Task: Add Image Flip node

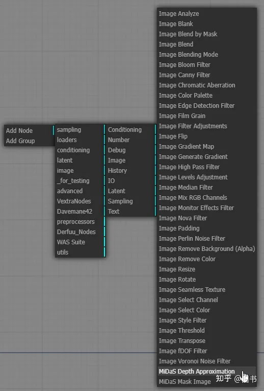Action: 207,136
